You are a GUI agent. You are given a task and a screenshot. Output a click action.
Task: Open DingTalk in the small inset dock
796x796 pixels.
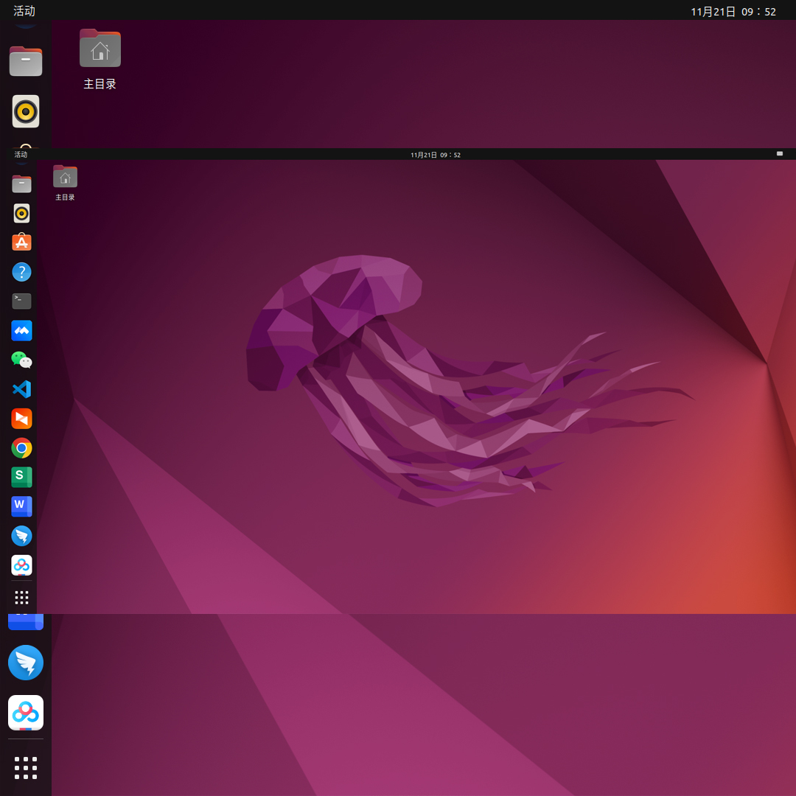click(21, 536)
